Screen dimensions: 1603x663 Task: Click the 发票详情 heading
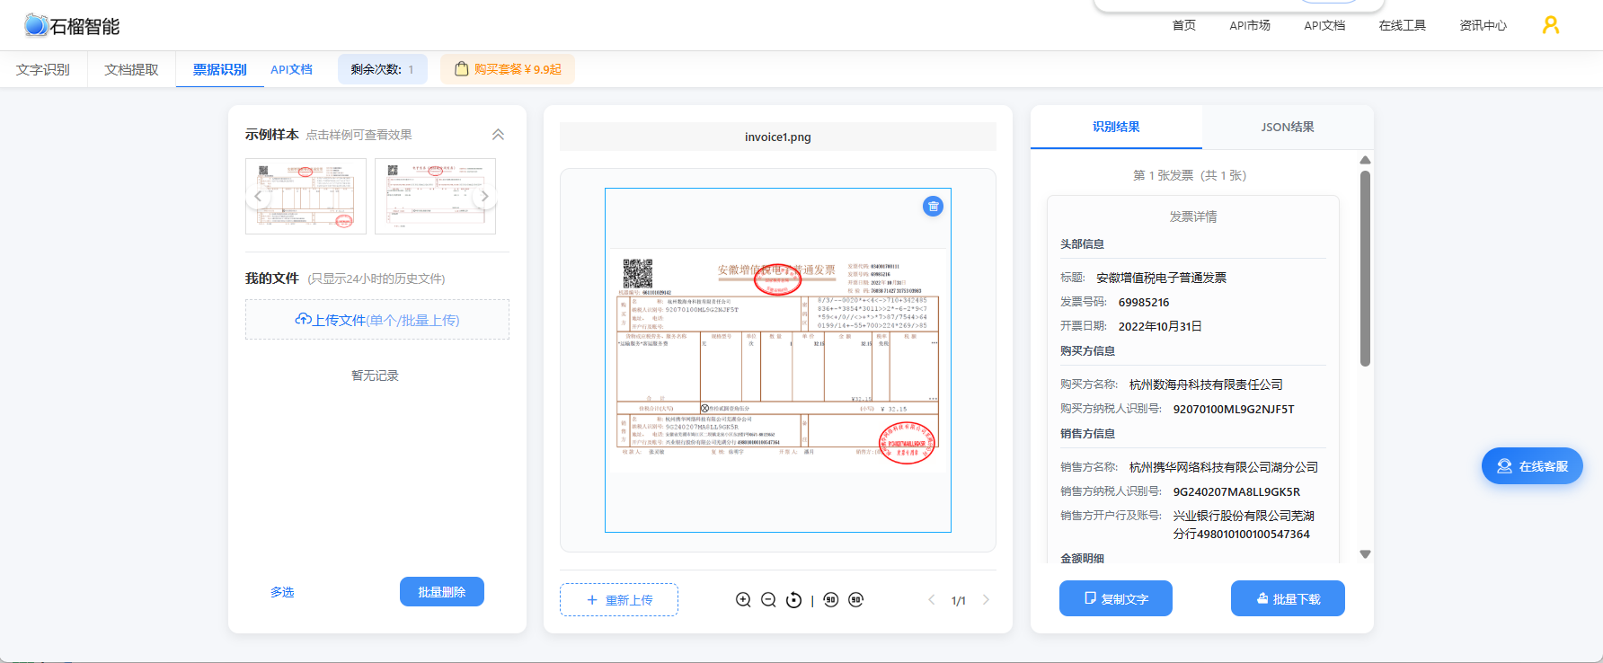pos(1193,217)
